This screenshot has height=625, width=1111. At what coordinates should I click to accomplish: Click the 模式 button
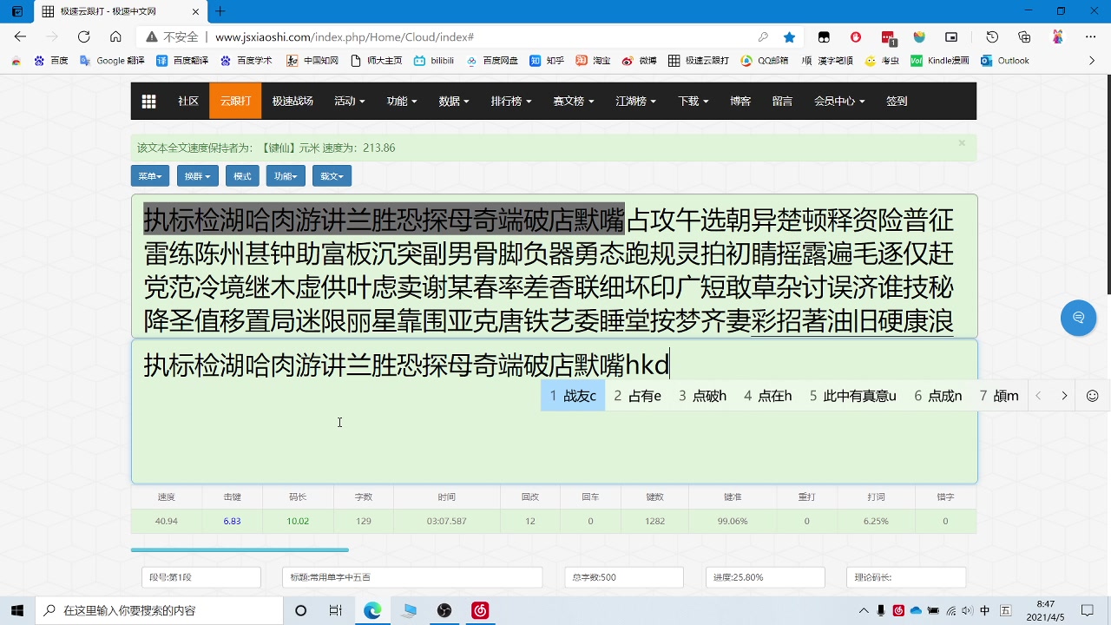[242, 176]
